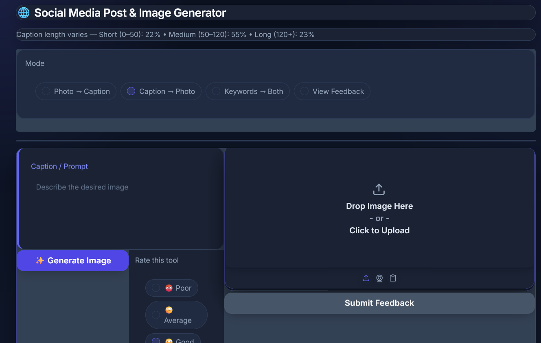541x343 pixels.
Task: Select the webcam source icon
Action: [379, 278]
